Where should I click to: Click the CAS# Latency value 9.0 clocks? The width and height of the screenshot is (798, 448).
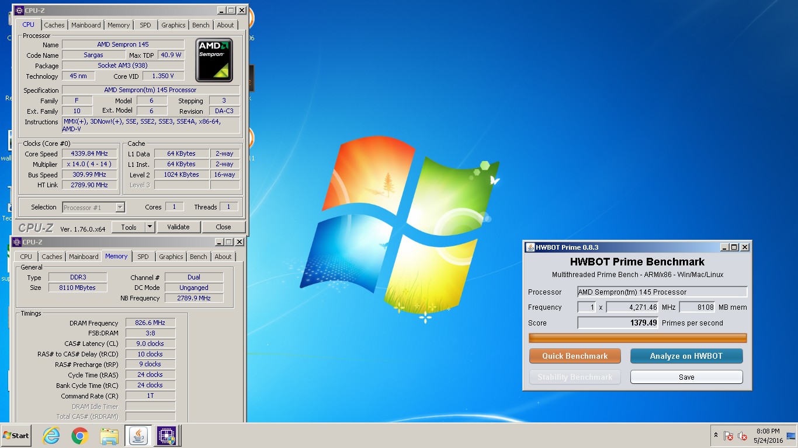point(150,344)
